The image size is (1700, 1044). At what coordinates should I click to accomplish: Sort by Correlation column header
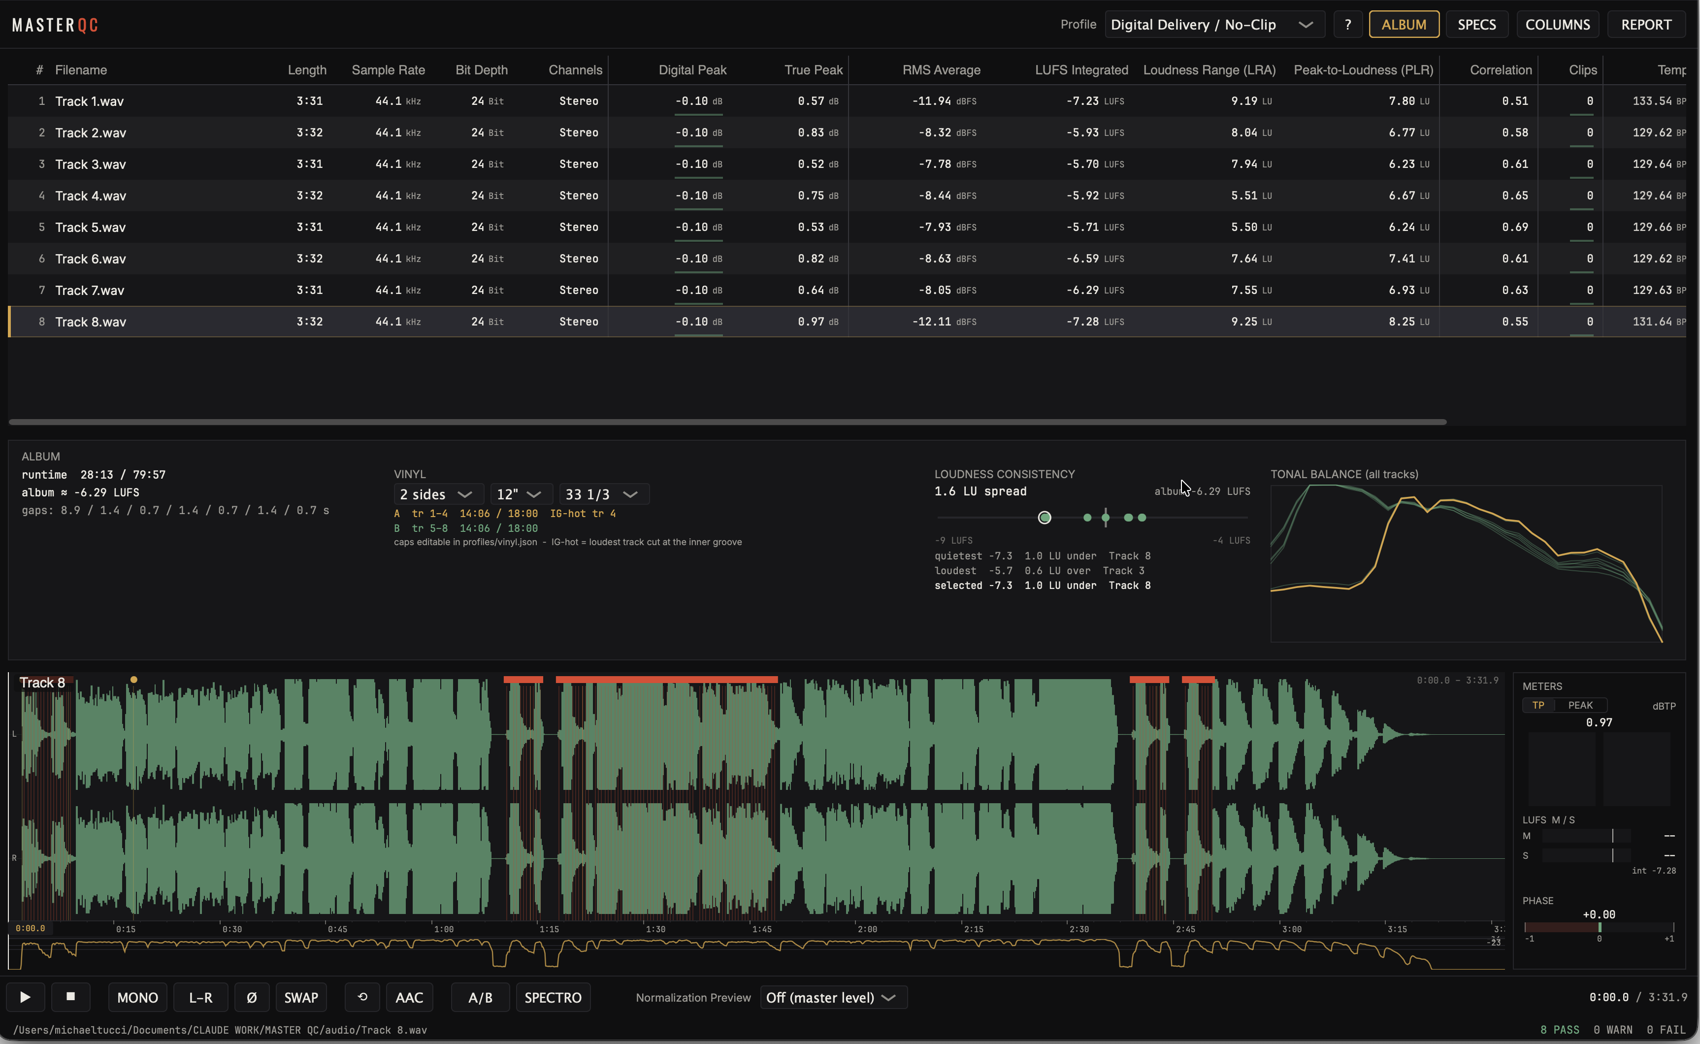[x=1501, y=70]
